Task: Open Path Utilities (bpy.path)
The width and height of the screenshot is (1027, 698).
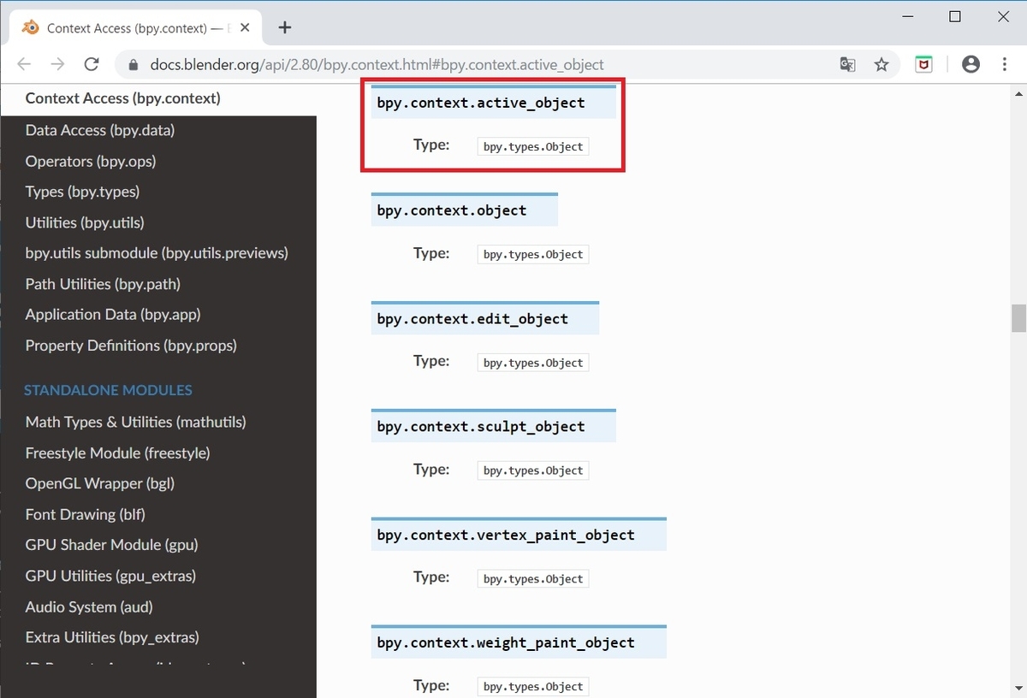Action: [x=103, y=284]
